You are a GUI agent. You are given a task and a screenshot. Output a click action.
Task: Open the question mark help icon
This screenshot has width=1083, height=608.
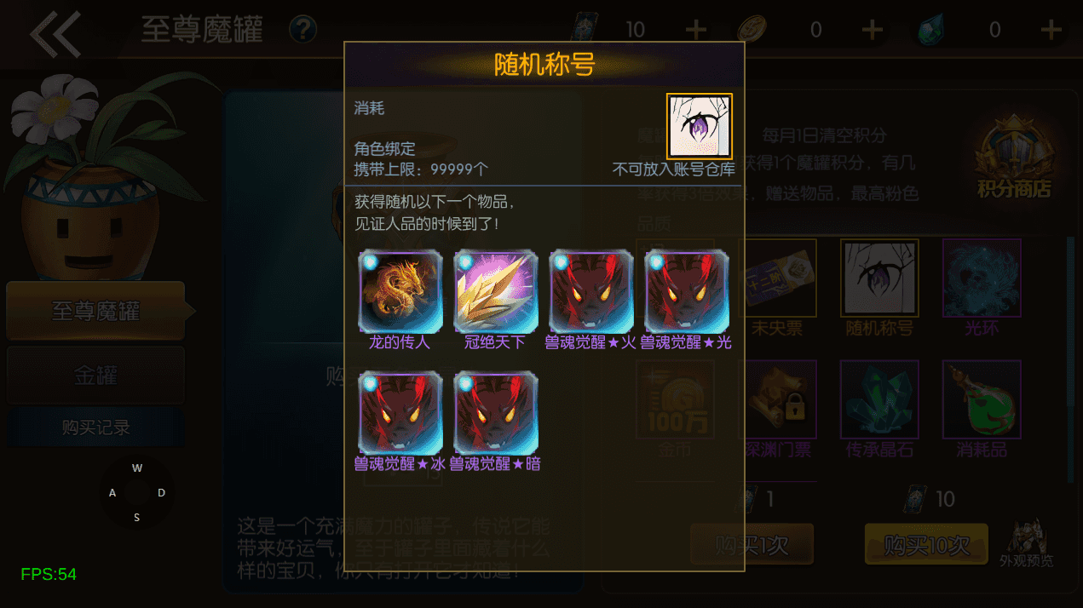(x=302, y=30)
